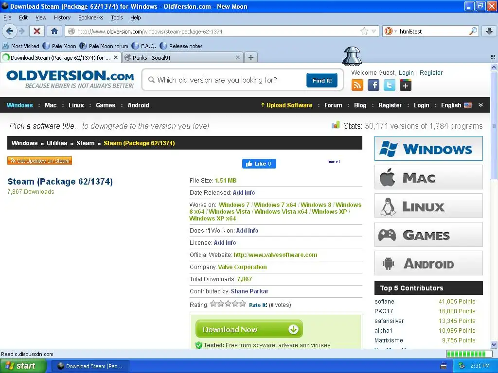Rate with the first star

click(x=213, y=304)
